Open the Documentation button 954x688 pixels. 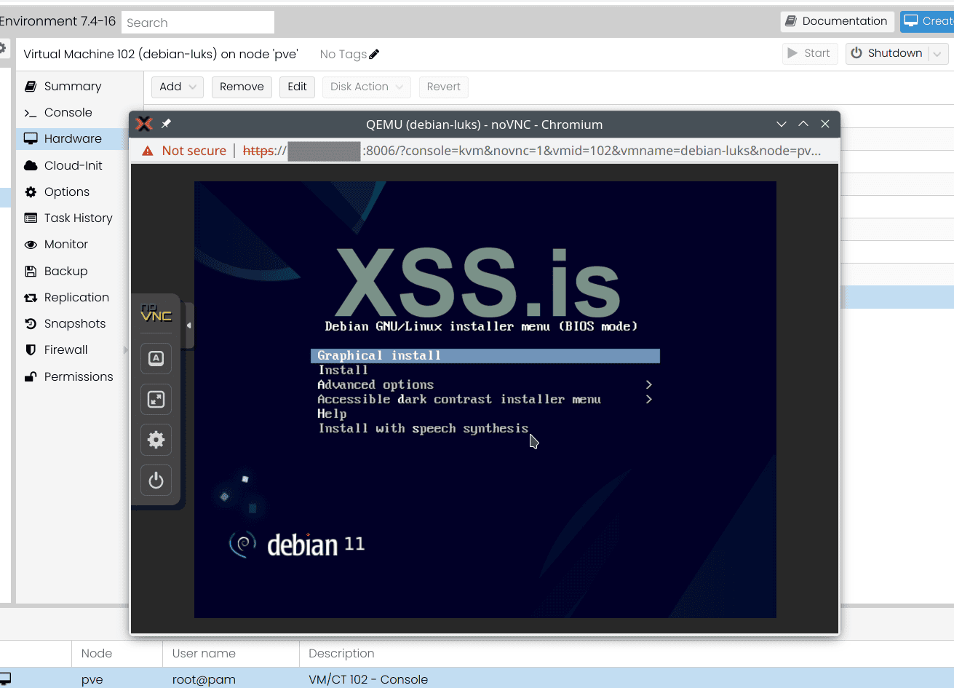point(837,21)
